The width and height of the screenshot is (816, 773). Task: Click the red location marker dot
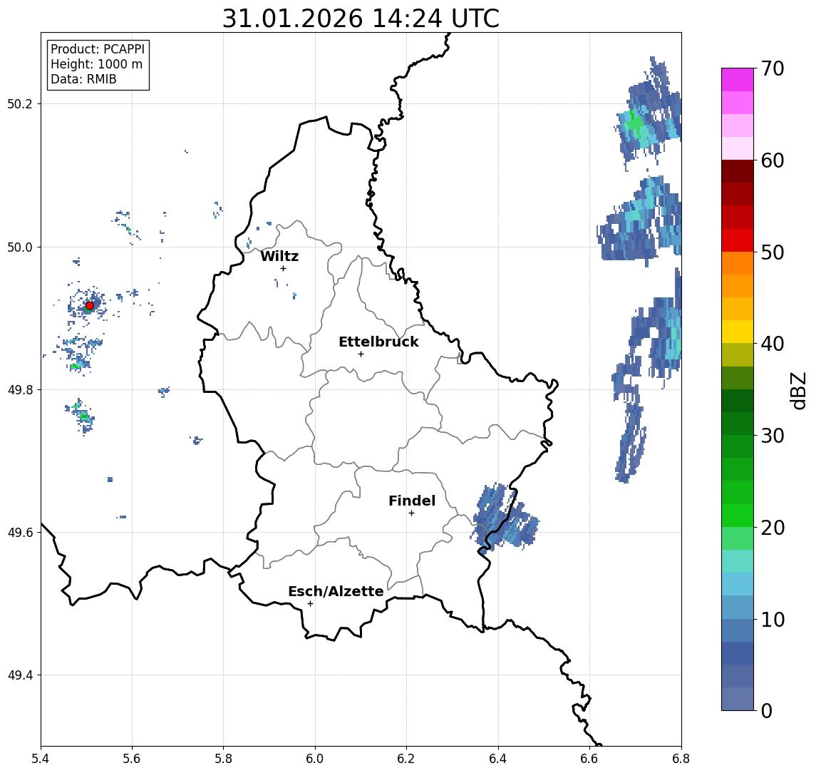click(90, 306)
